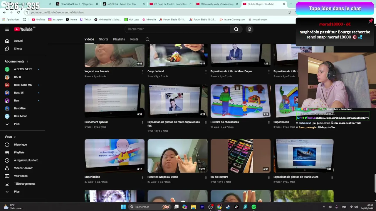
Task: Click the YouTube search input field
Action: (178, 29)
